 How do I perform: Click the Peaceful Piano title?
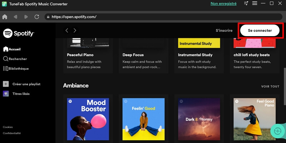pos(80,55)
